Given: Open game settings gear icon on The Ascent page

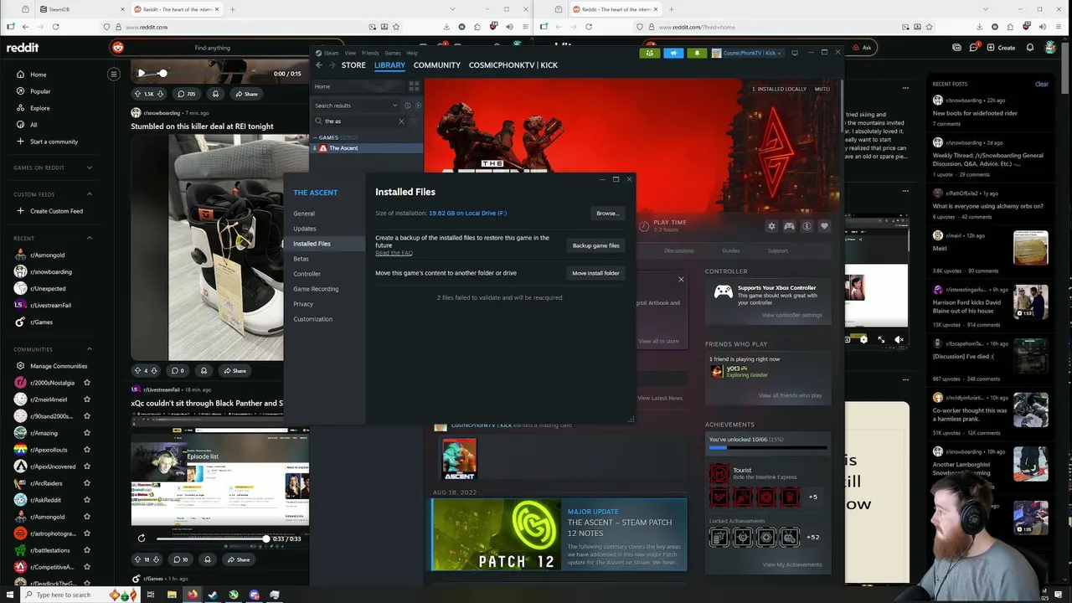Looking at the screenshot, I should [771, 226].
